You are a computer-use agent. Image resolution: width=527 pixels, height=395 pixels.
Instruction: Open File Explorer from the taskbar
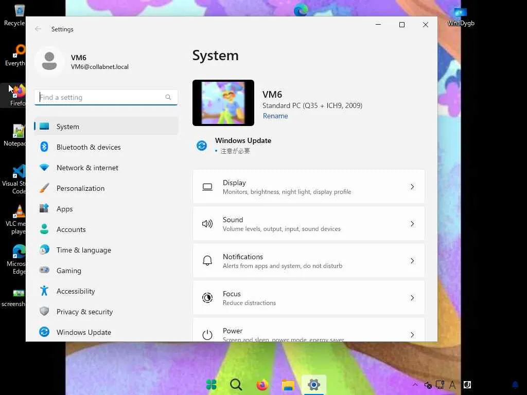pyautogui.click(x=288, y=385)
